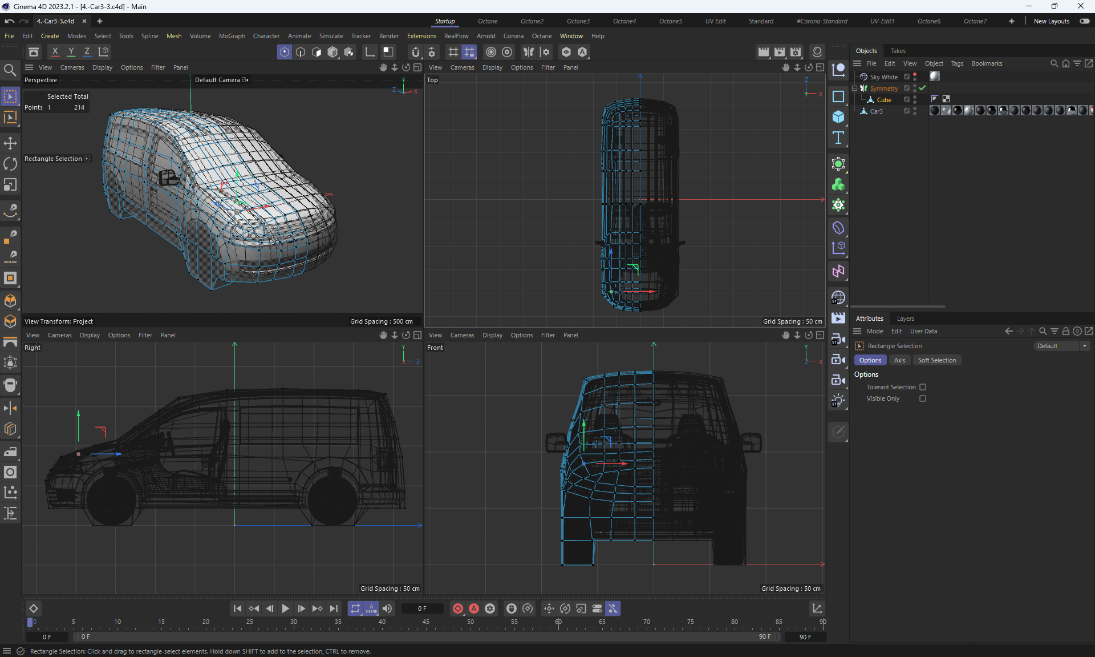Toggle X axis lock in toolbar
The width and height of the screenshot is (1095, 657).
pyautogui.click(x=55, y=52)
